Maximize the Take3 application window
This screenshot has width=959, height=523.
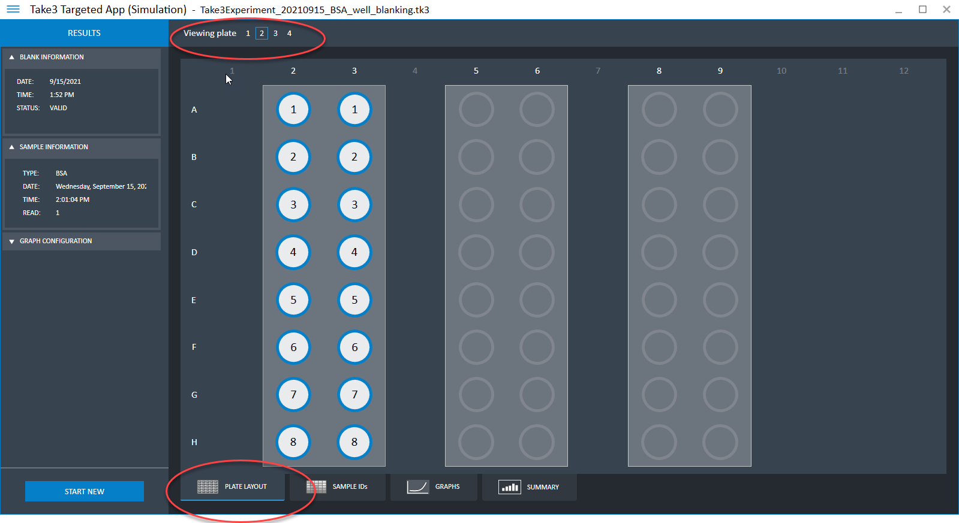922,10
